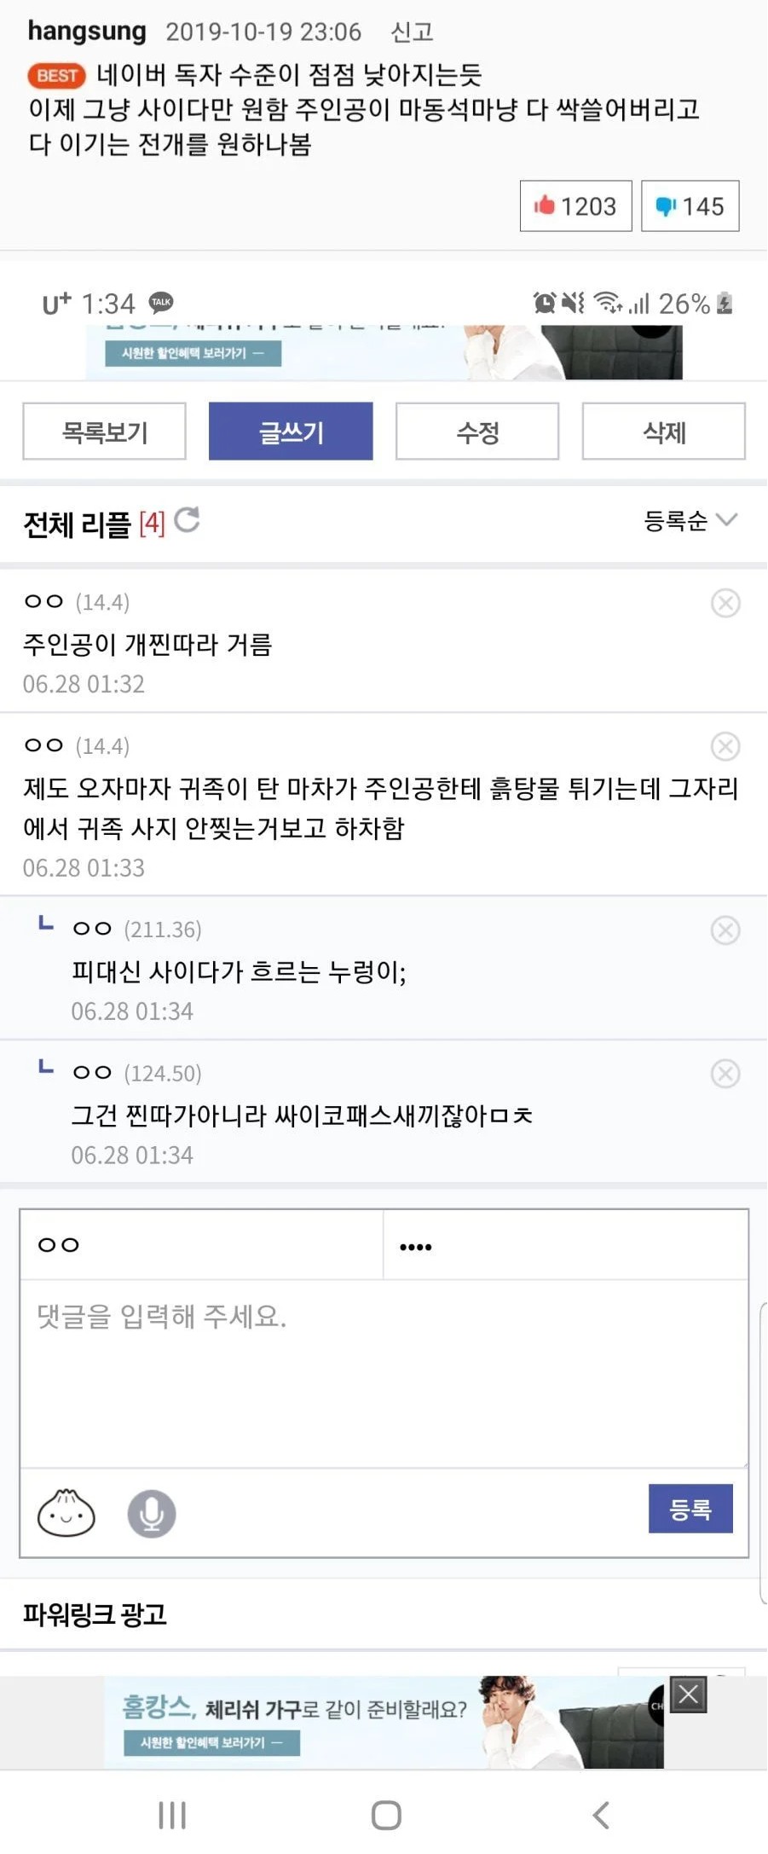The width and height of the screenshot is (768, 1854).
Task: Tap the microphone voice reply icon
Action: (x=152, y=1514)
